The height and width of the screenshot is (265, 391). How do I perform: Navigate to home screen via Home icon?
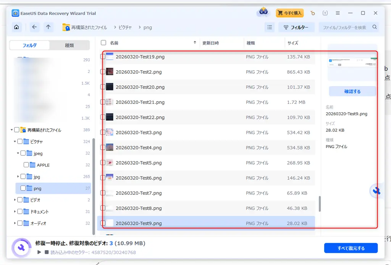tap(16, 27)
